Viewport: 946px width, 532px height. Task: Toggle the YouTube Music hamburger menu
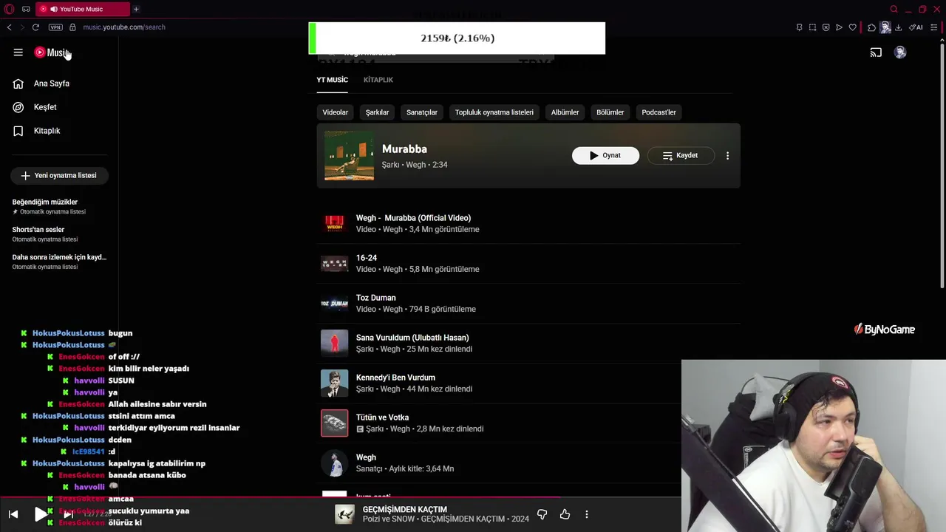coord(18,52)
